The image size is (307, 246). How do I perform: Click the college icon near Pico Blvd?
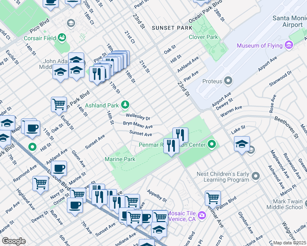click(71, 24)
